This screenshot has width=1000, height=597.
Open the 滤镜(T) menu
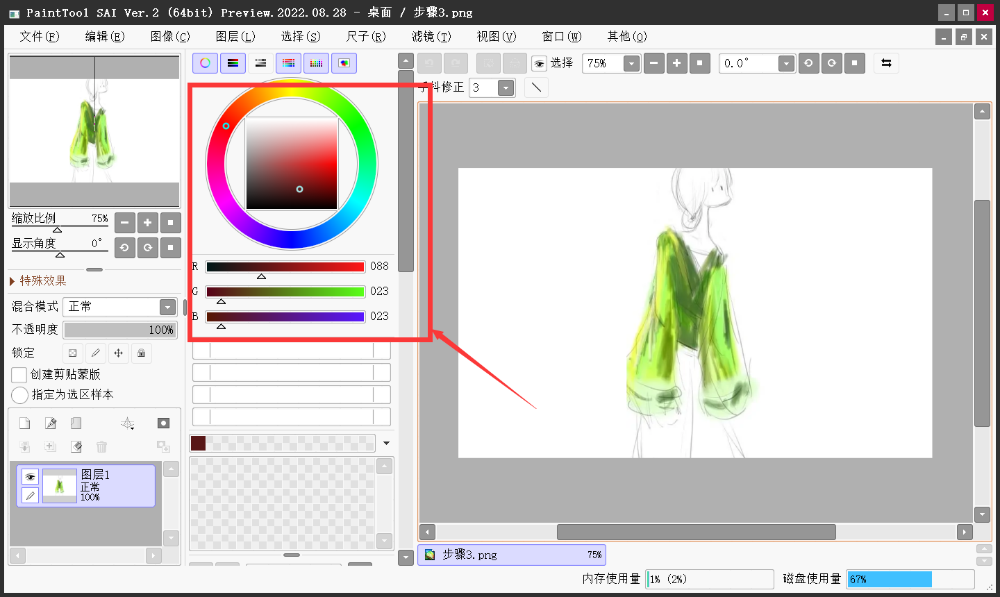coord(431,37)
